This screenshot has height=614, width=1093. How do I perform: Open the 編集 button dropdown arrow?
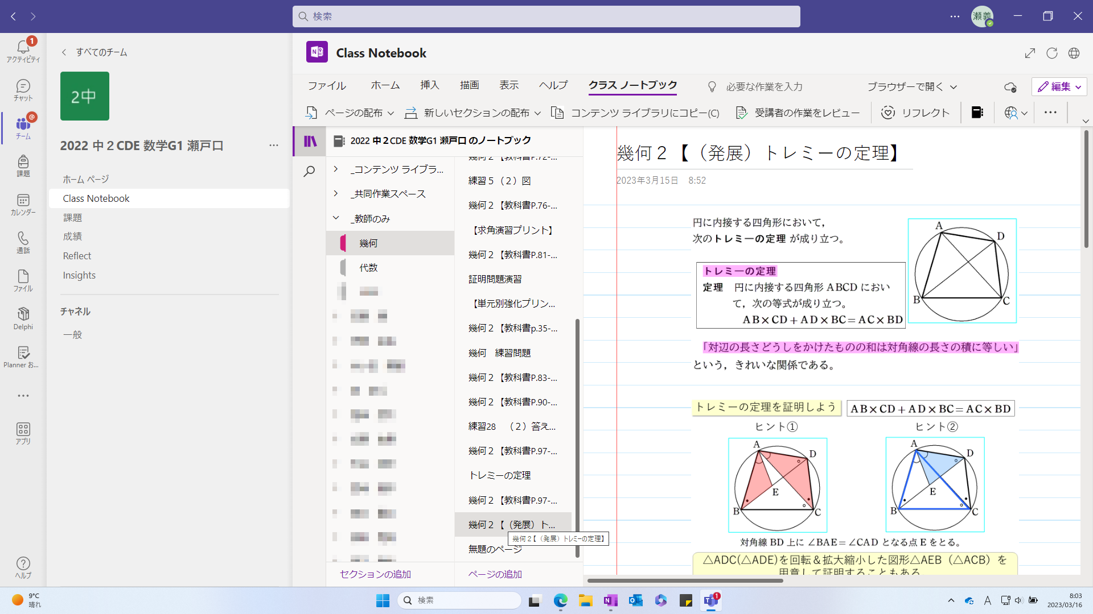coord(1078,86)
